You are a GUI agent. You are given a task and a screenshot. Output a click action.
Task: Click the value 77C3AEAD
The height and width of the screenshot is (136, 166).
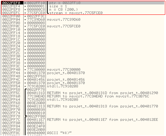36,96
